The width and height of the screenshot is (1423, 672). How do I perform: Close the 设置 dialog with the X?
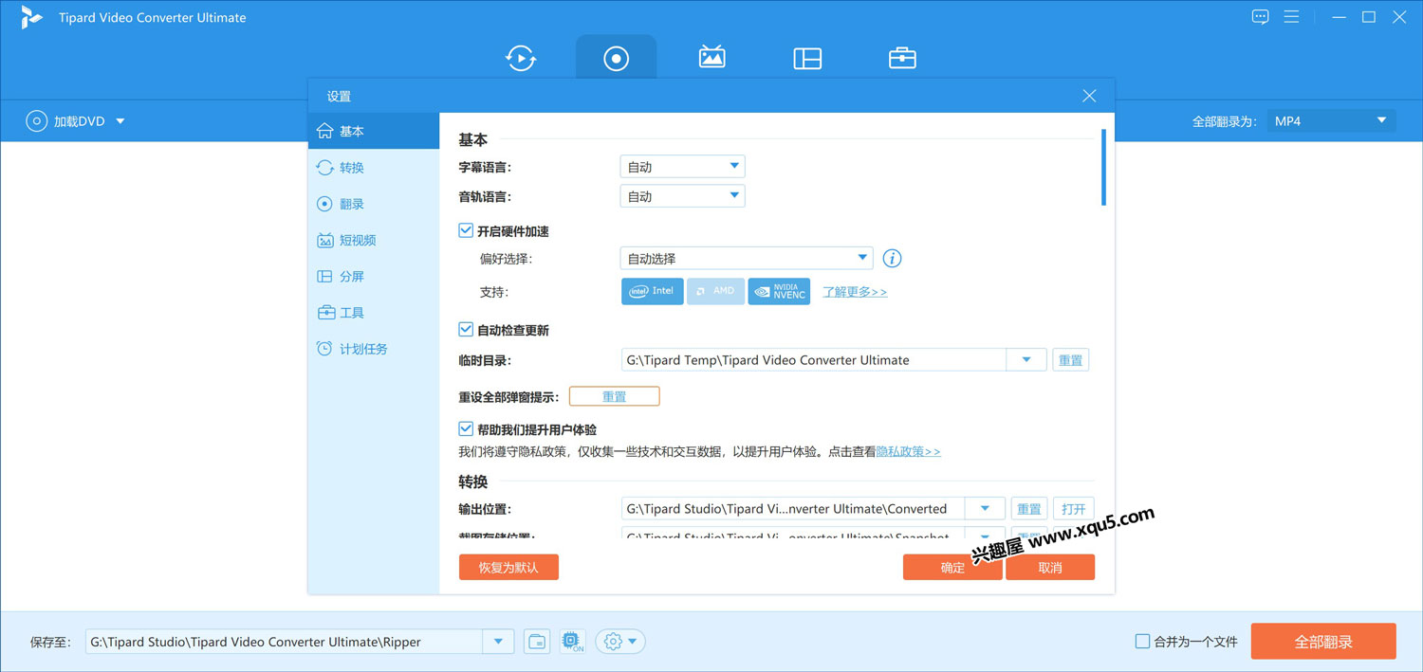(1089, 96)
